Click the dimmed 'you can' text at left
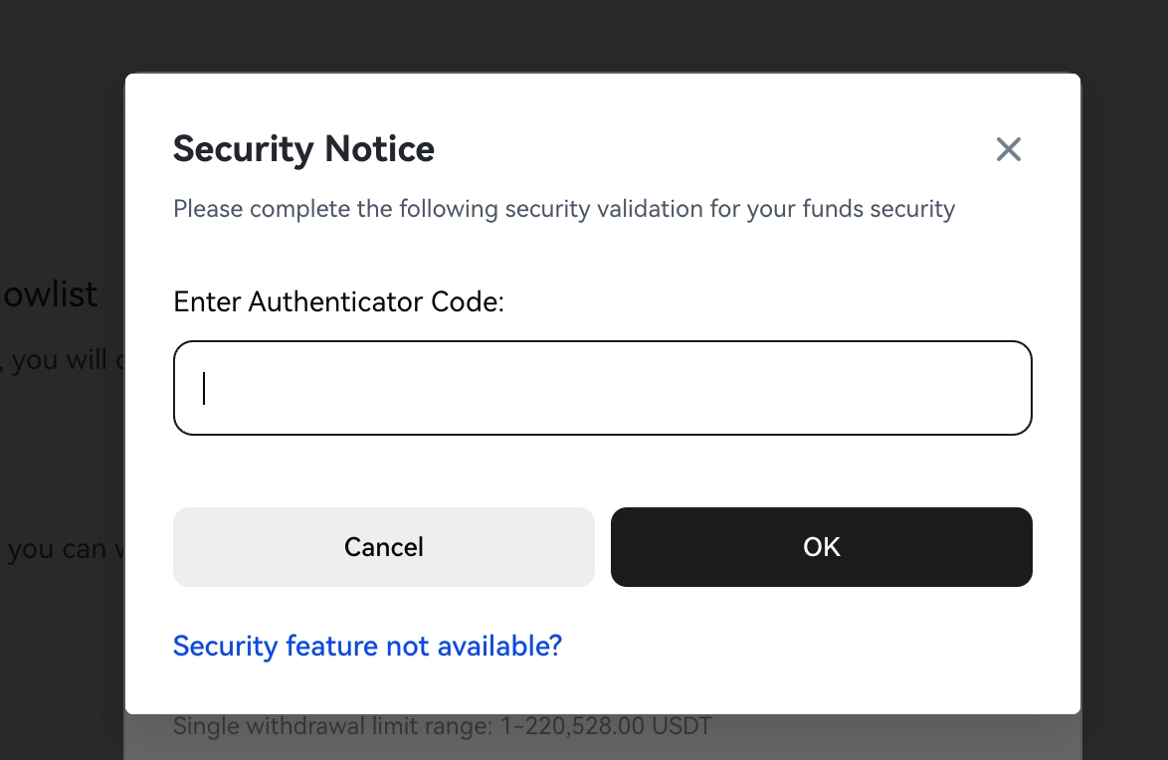This screenshot has width=1168, height=760. (x=58, y=549)
